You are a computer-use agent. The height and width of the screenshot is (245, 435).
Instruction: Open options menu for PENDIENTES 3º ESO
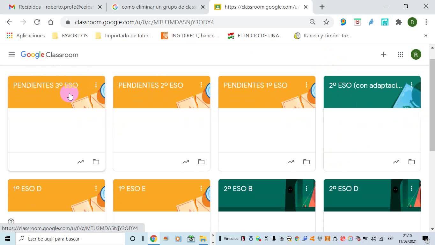[x=96, y=85]
